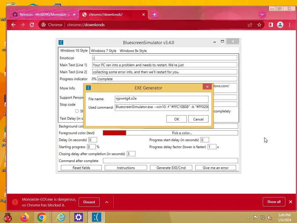Image resolution: width=297 pixels, height=223 pixels.
Task: Click the network tray icon
Action: click(x=263, y=217)
